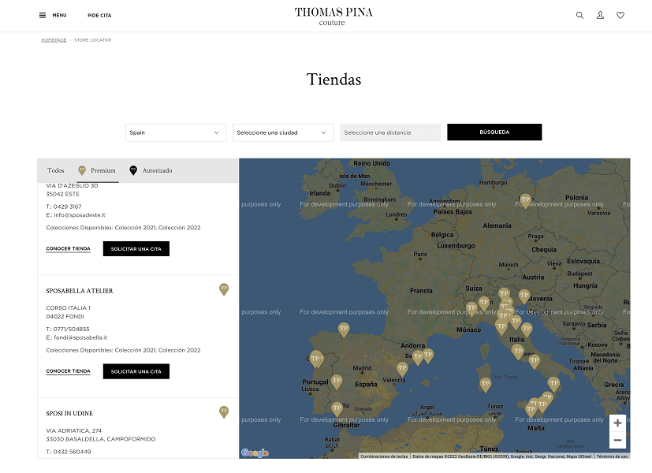This screenshot has width=652, height=473.
Task: Click the info@sposadeste.it email
Action: coord(80,215)
